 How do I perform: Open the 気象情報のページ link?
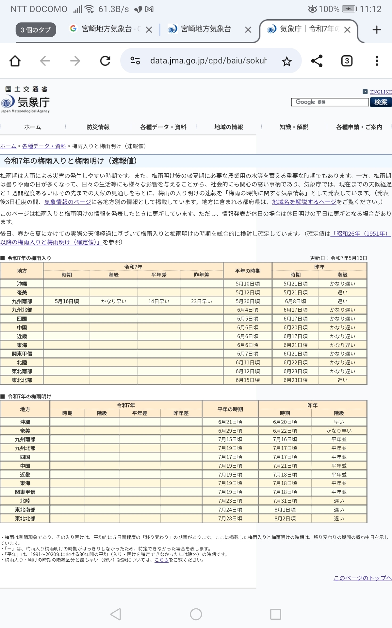[x=68, y=202]
